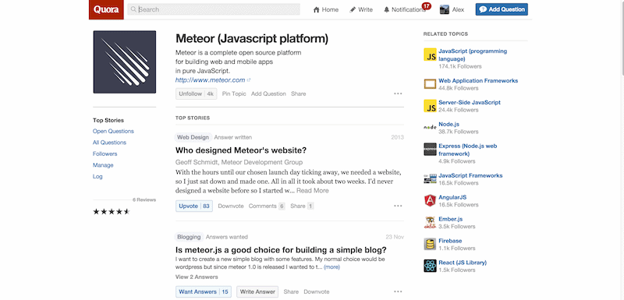
Task: Expand blog question details with (more)
Action: (332, 267)
